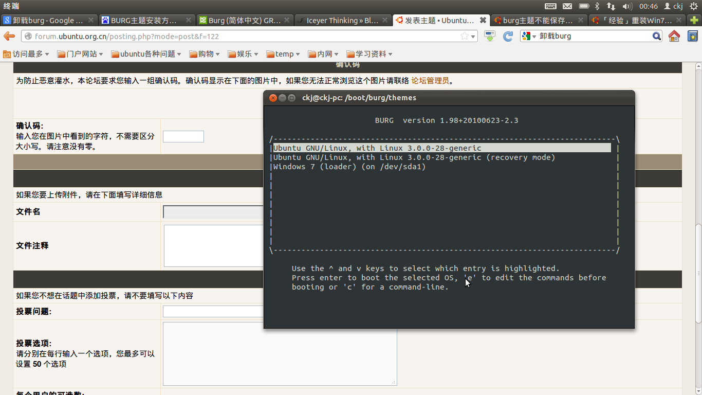The height and width of the screenshot is (395, 702).
Task: Click the 投票问题 poll question field
Action: [x=213, y=312]
